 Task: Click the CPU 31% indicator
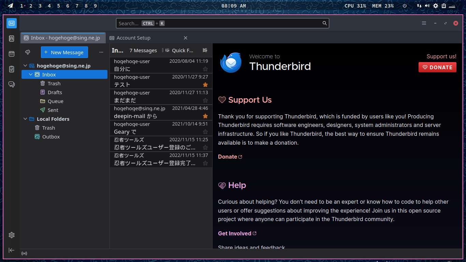tap(355, 6)
